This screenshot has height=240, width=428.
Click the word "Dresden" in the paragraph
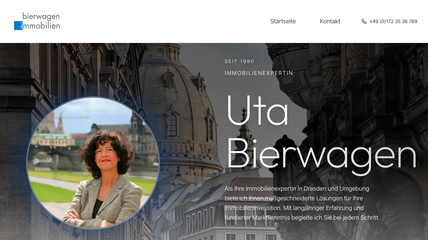point(315,189)
